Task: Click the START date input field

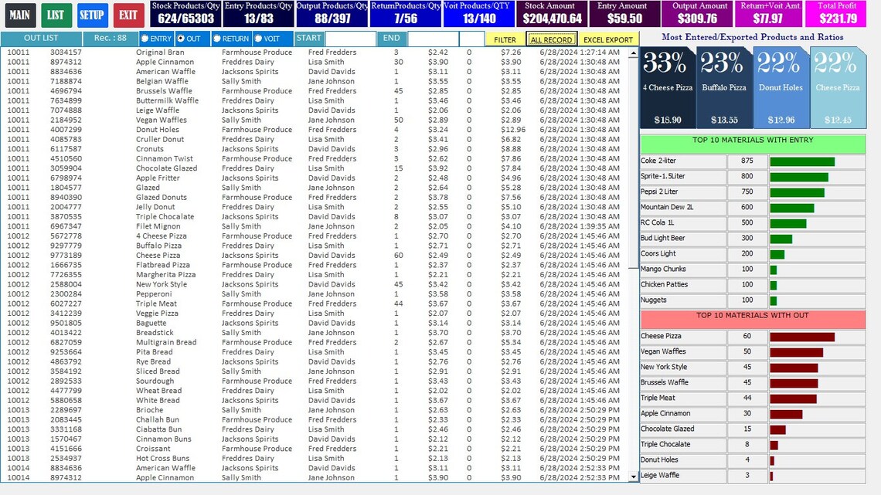Action: [349, 38]
